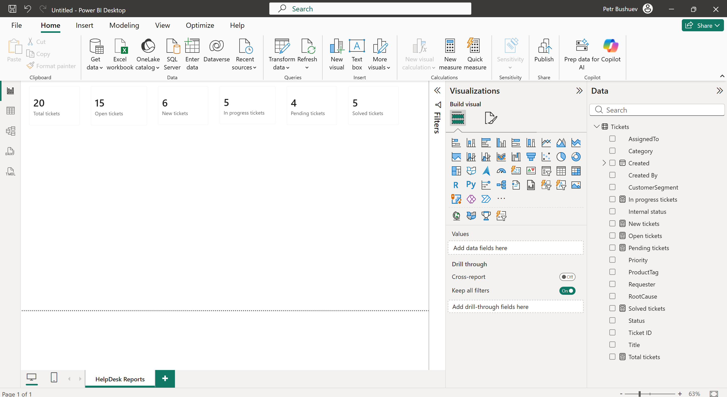
Task: Switch to the Insert ribbon tab
Action: [x=84, y=25]
